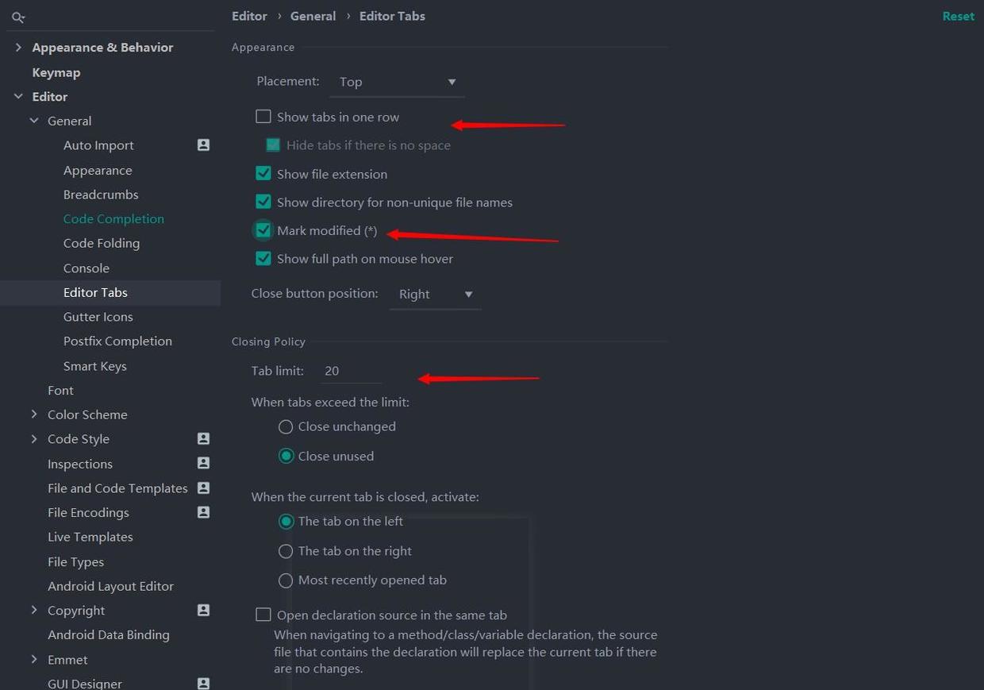Open the Placement dropdown

tap(397, 82)
